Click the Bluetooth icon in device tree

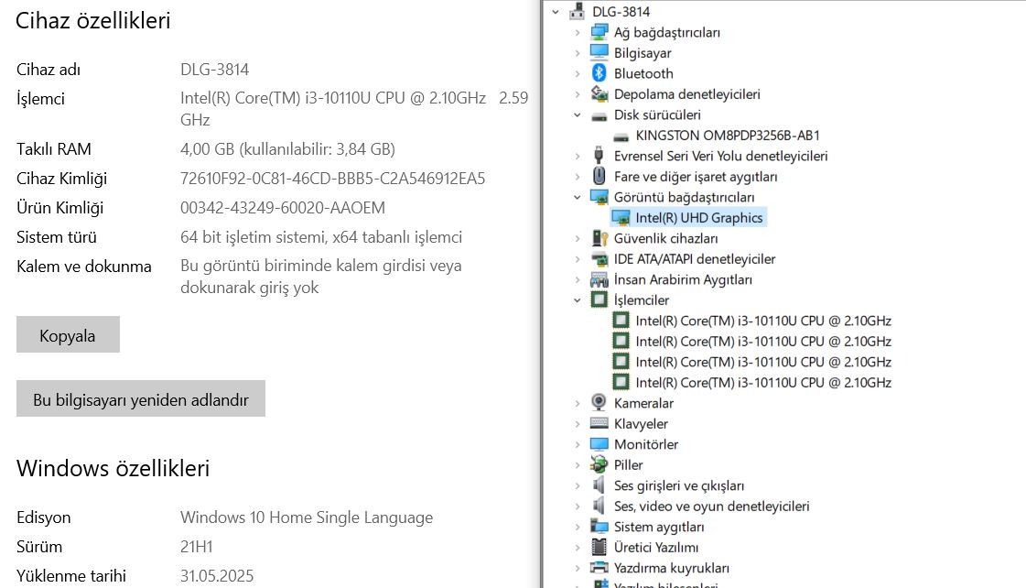(x=599, y=73)
